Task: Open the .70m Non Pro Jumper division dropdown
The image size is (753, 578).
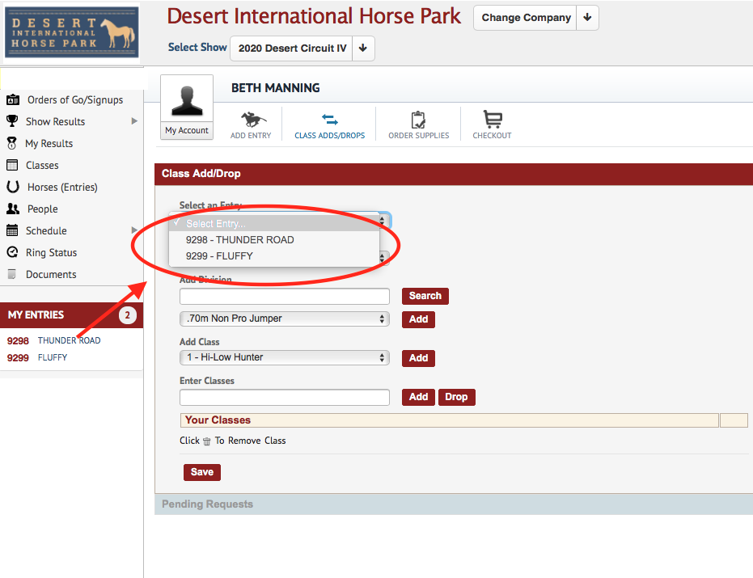Action: pos(285,319)
